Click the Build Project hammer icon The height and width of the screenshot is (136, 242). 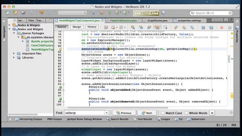pos(93,12)
